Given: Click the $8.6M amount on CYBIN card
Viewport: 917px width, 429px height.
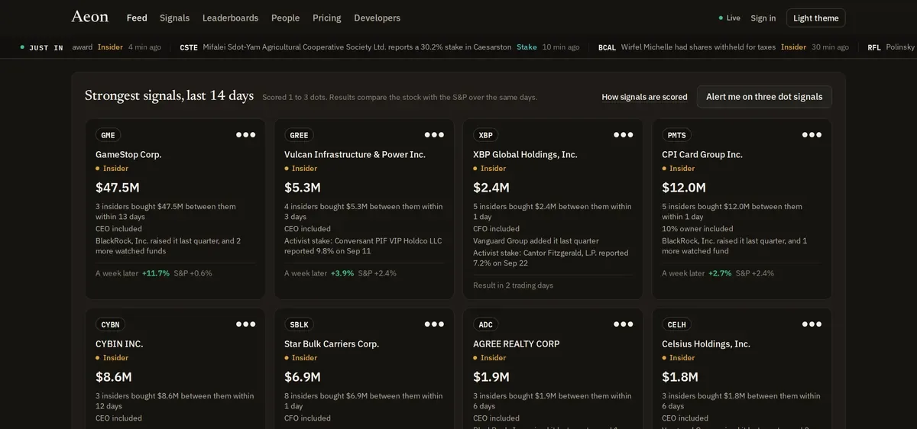Looking at the screenshot, I should pyautogui.click(x=114, y=376).
